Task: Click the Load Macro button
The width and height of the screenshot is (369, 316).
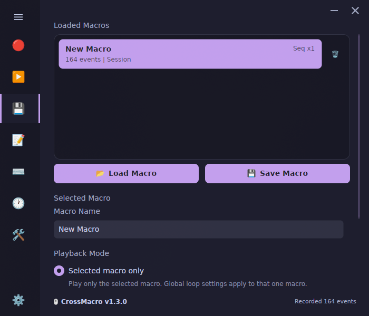Action: [x=126, y=173]
